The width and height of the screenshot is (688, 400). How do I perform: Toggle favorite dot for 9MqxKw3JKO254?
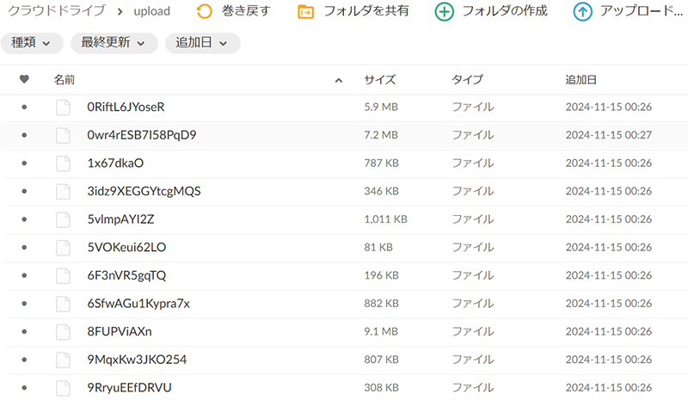click(24, 360)
